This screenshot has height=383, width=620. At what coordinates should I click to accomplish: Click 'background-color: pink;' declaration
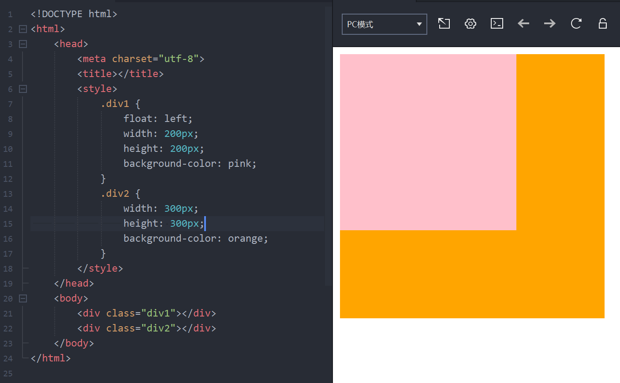point(190,164)
